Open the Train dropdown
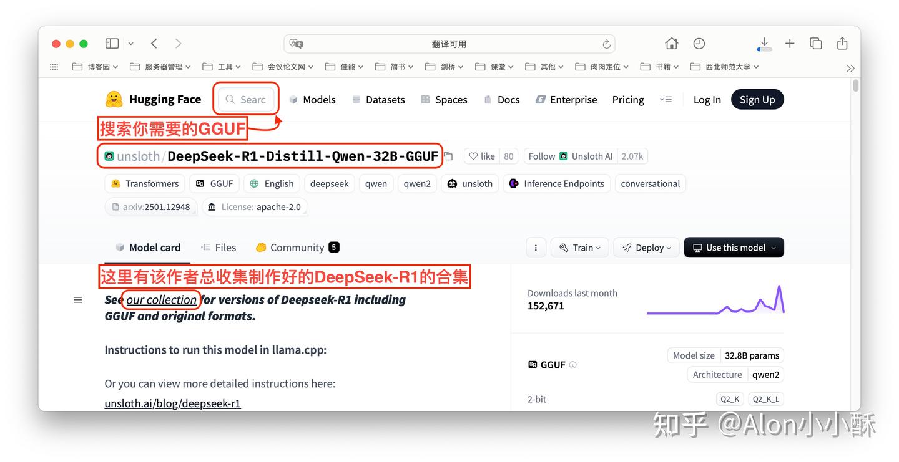 tap(580, 248)
